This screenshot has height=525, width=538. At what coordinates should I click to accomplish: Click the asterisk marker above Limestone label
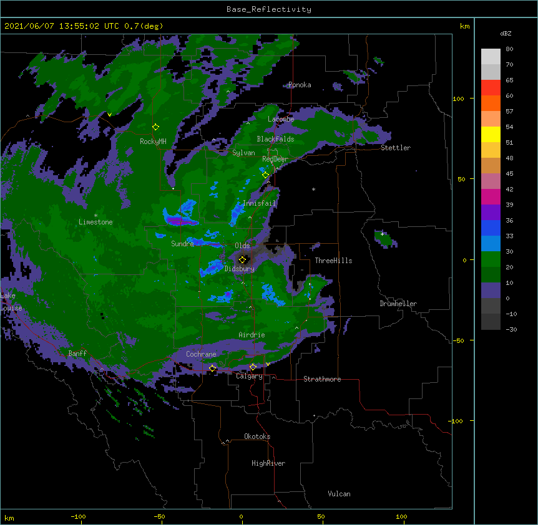(95, 216)
